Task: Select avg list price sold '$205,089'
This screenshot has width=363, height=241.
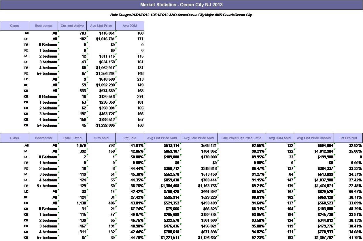Action: (171, 215)
